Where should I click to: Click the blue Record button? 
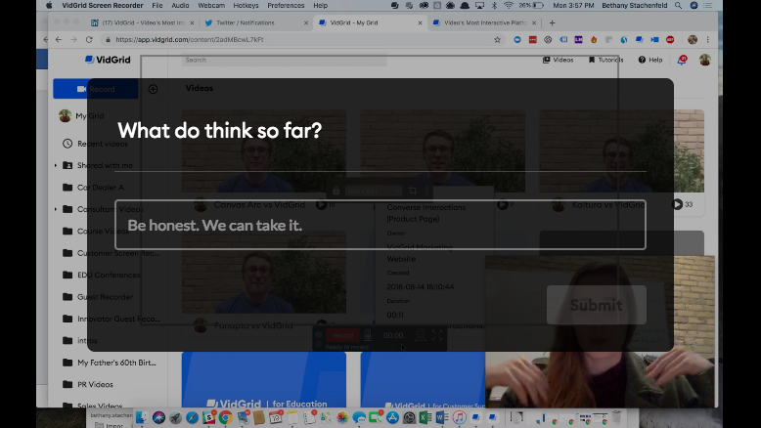tap(96, 89)
